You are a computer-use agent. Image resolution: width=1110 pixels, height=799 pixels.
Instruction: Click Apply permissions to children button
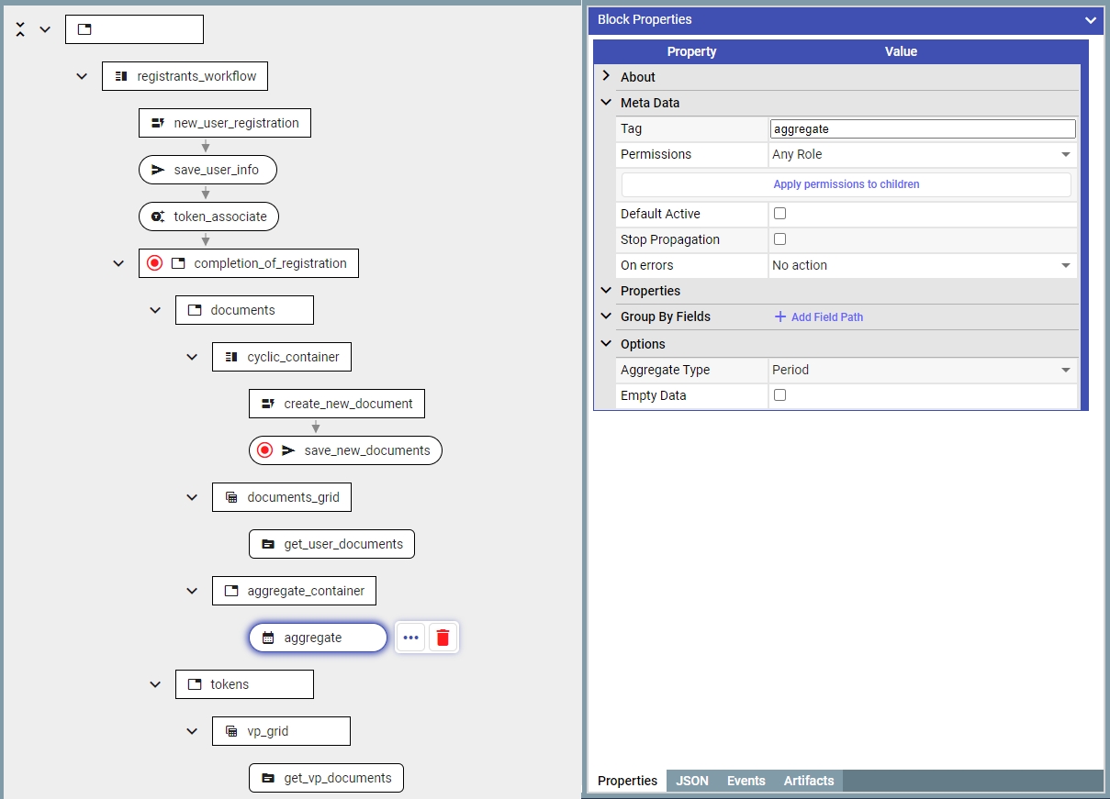(x=846, y=184)
